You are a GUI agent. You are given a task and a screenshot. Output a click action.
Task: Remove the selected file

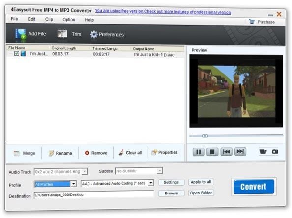pyautogui.click(x=96, y=153)
